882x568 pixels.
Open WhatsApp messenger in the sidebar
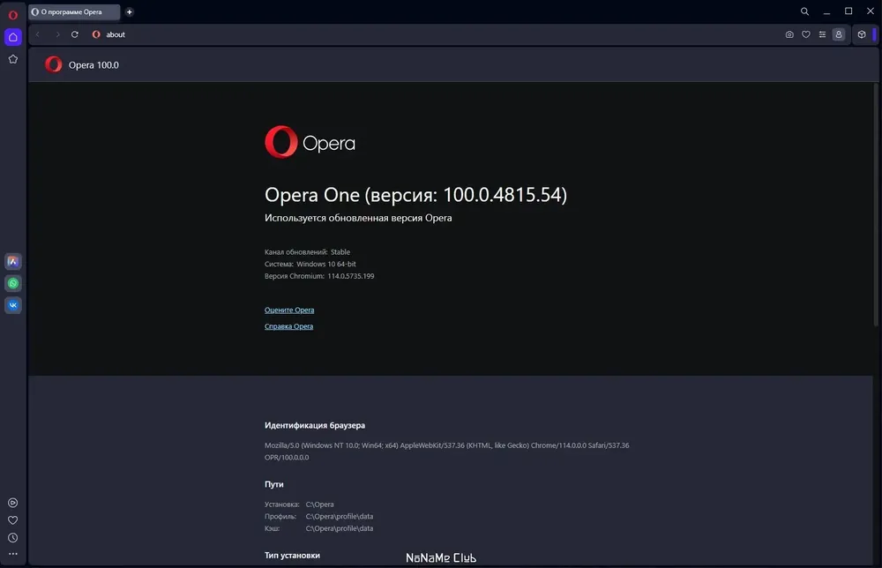coord(13,283)
